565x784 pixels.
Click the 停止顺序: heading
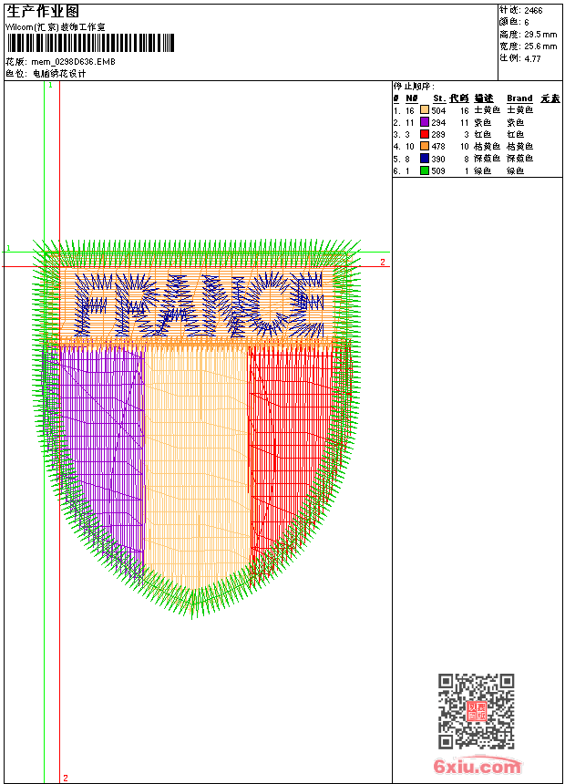(414, 87)
